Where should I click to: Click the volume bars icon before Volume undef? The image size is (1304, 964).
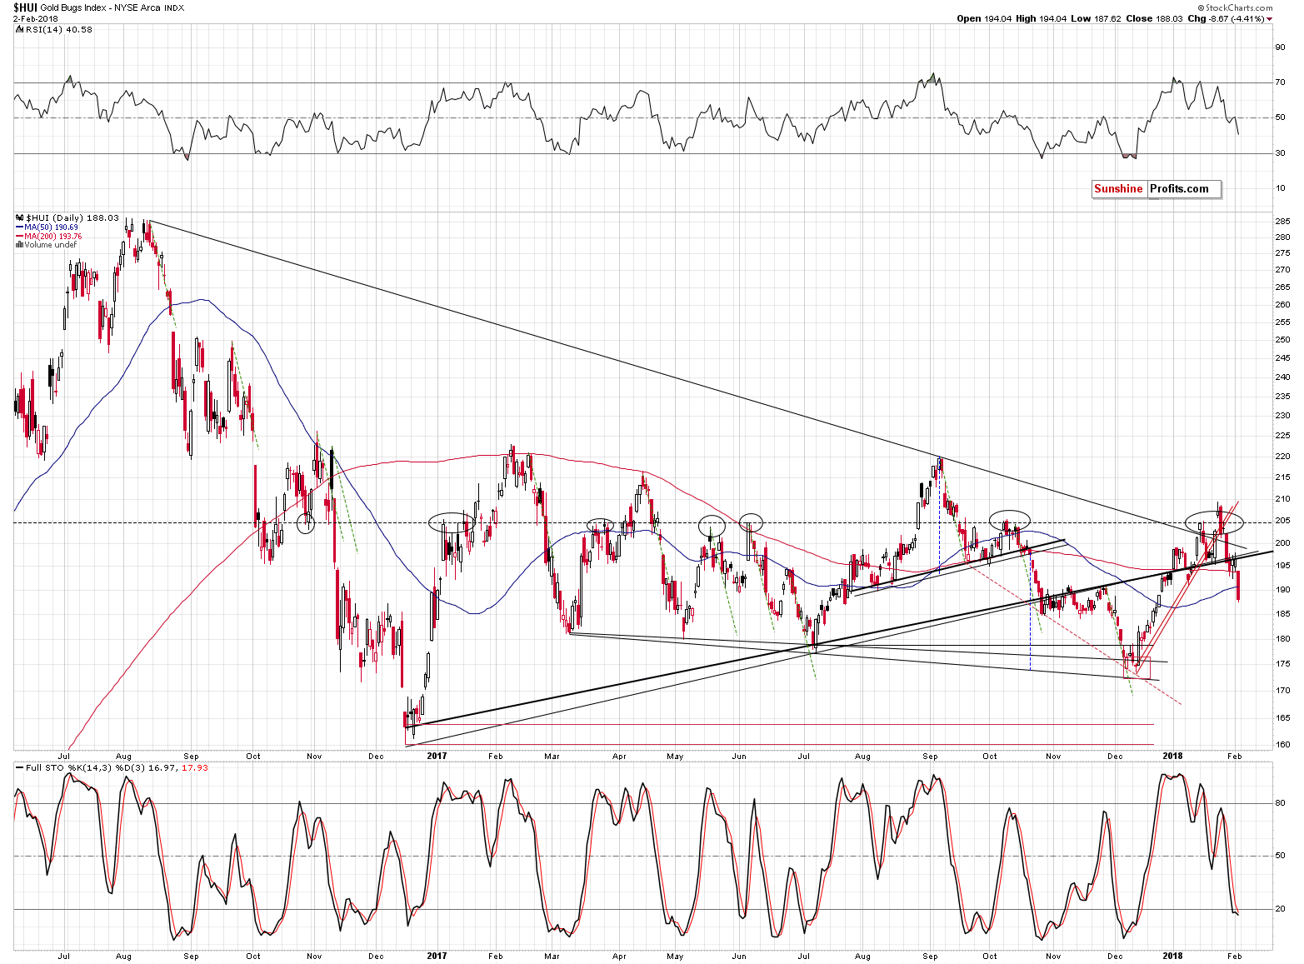click(x=20, y=245)
